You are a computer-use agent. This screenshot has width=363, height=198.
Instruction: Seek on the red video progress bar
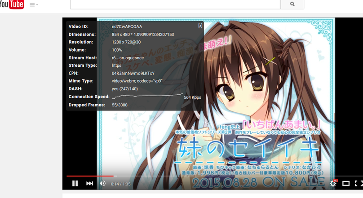tap(90, 176)
